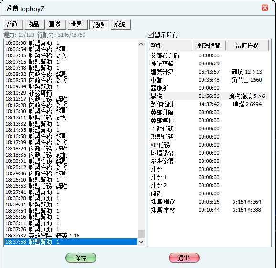Click the 當前任務 column header
The width and height of the screenshot is (276, 268).
pyautogui.click(x=247, y=45)
